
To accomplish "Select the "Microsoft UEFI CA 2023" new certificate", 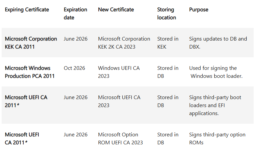I will [x=119, y=101].
